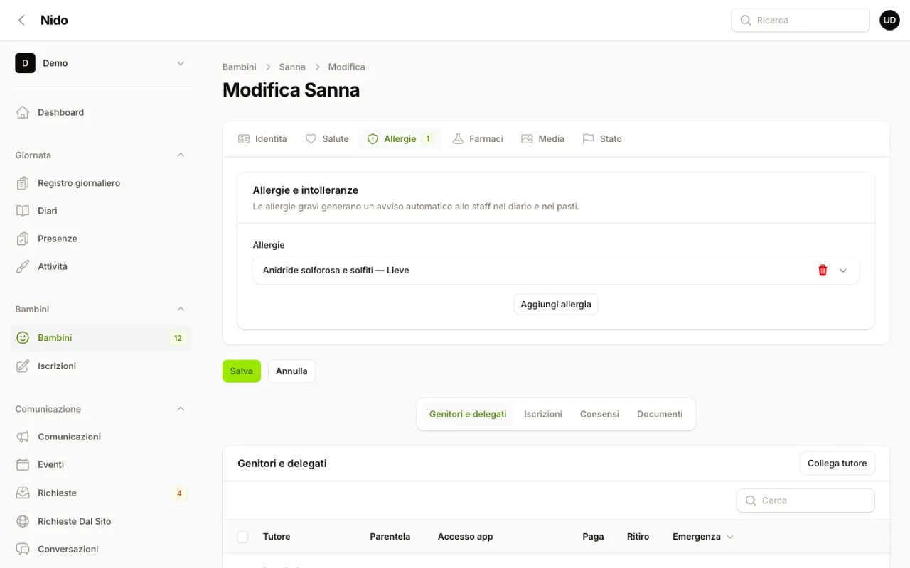Click the Demo workspace D logo
This screenshot has height=568, width=910.
click(x=25, y=63)
